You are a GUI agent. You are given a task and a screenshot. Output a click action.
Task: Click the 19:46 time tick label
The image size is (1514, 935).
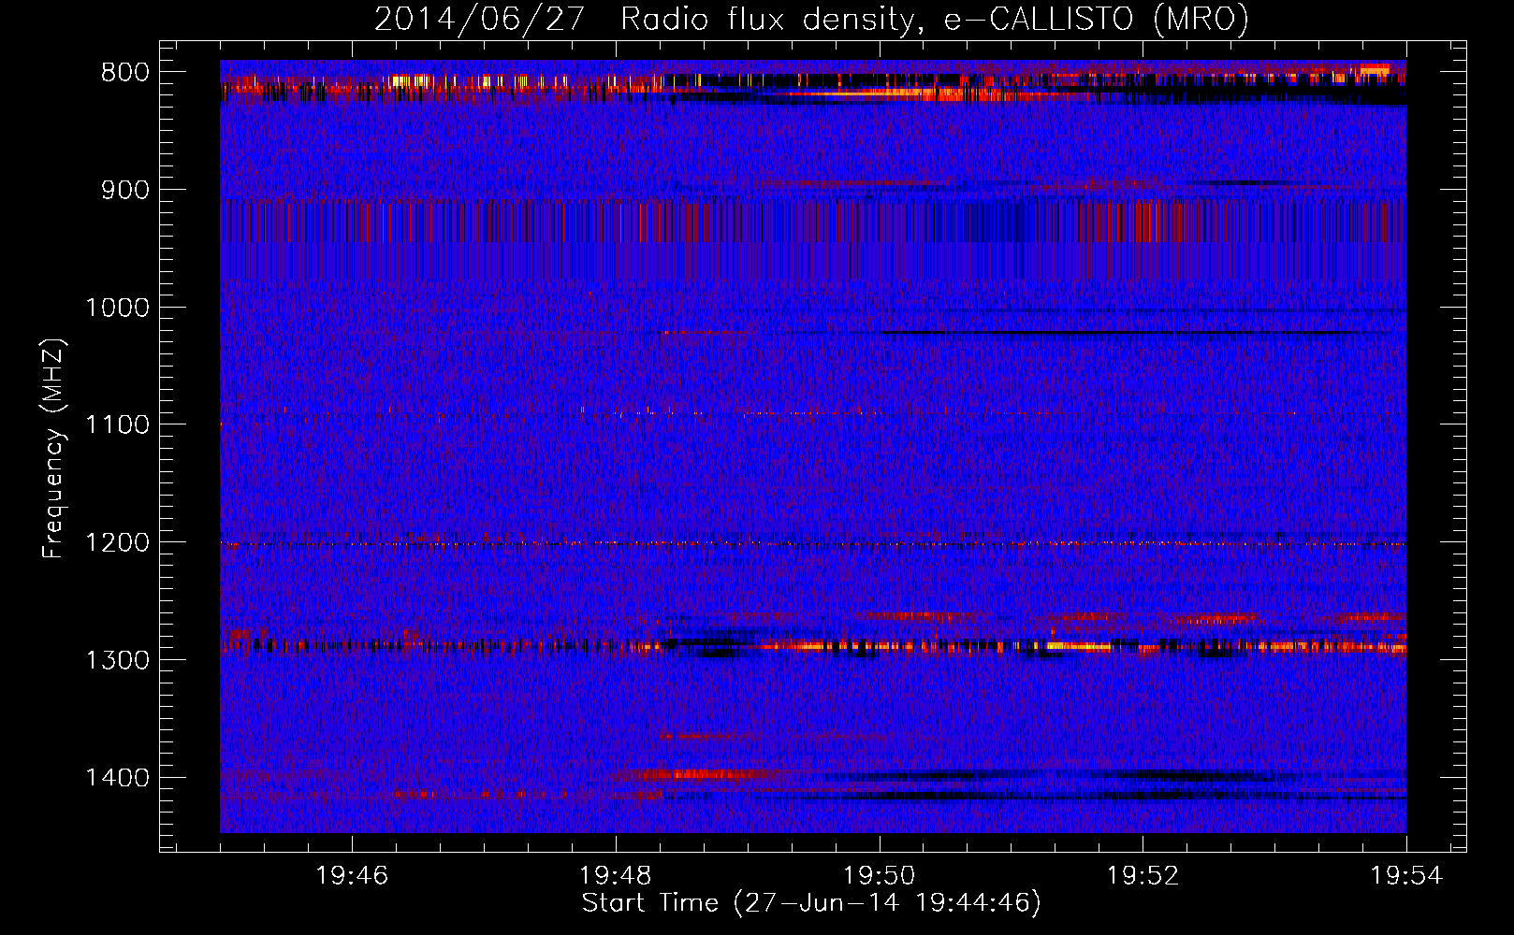(x=352, y=876)
